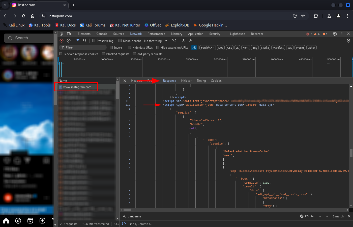
Task: Click the response horizontal scrollbar thumb
Action: 127,210
